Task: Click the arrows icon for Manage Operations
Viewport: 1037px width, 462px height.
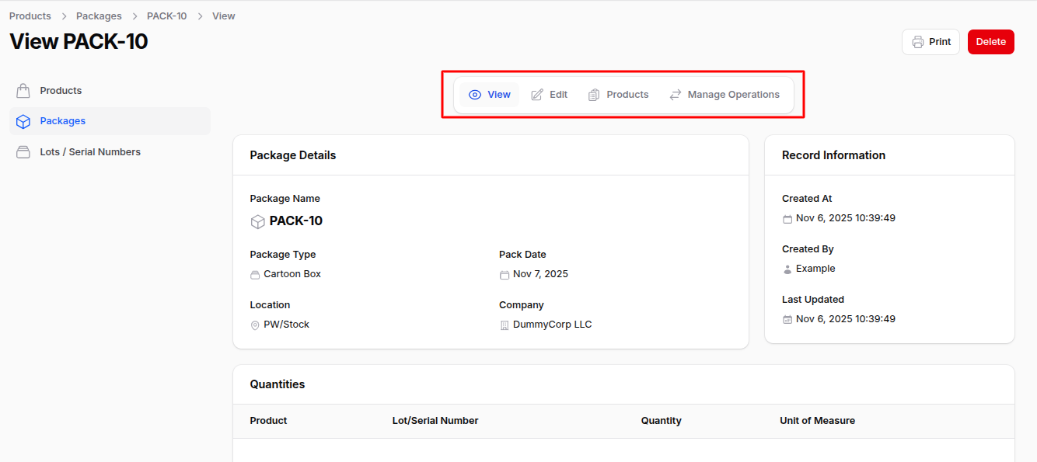Action: 676,95
